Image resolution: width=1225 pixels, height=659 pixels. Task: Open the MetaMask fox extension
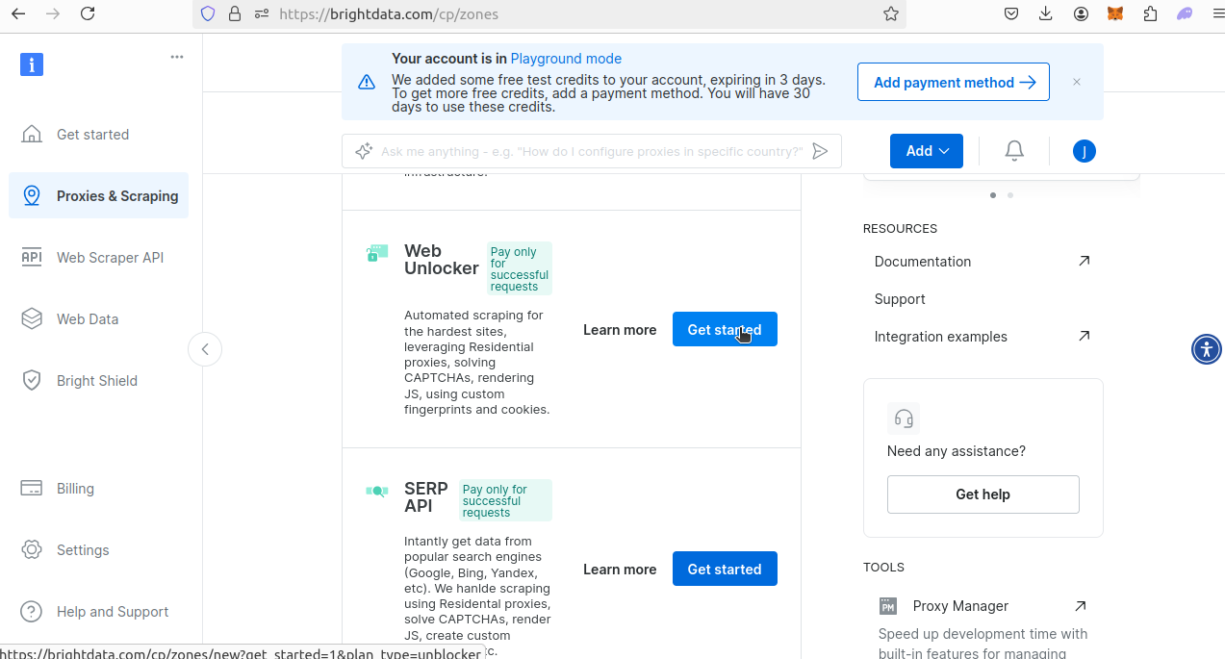tap(1115, 13)
